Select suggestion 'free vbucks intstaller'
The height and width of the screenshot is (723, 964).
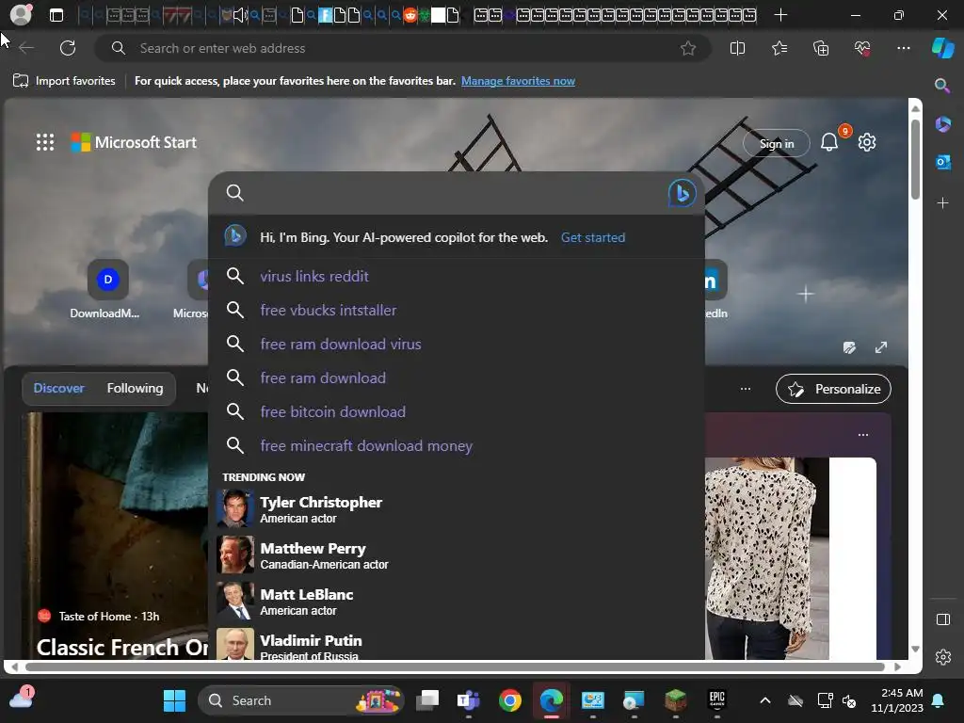point(457,310)
